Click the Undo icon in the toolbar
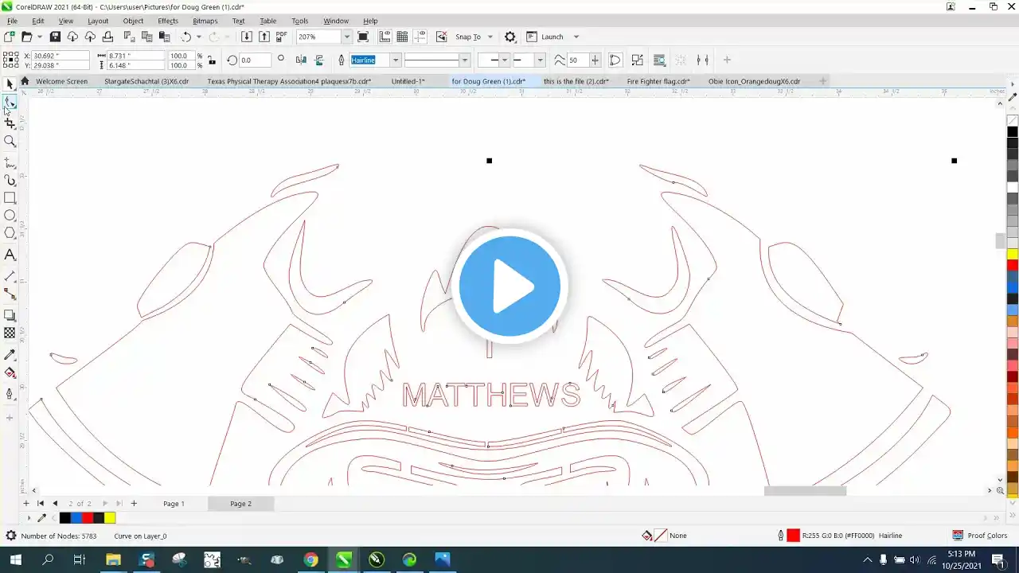Screen dimensions: 1019x573 (185, 37)
